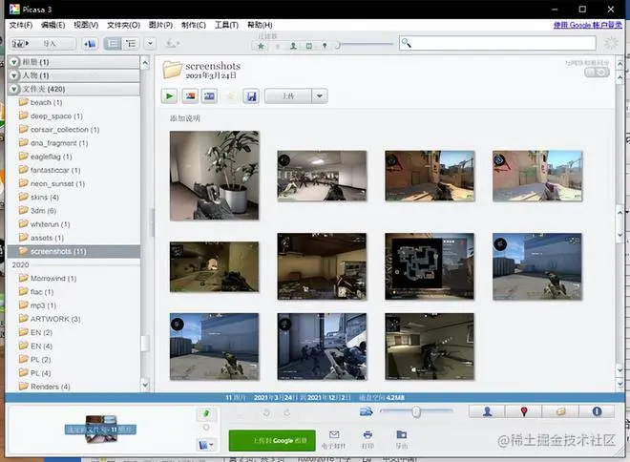Image resolution: width=630 pixels, height=462 pixels.
Task: Open the 文件夹(O) menu
Action: pyautogui.click(x=123, y=25)
